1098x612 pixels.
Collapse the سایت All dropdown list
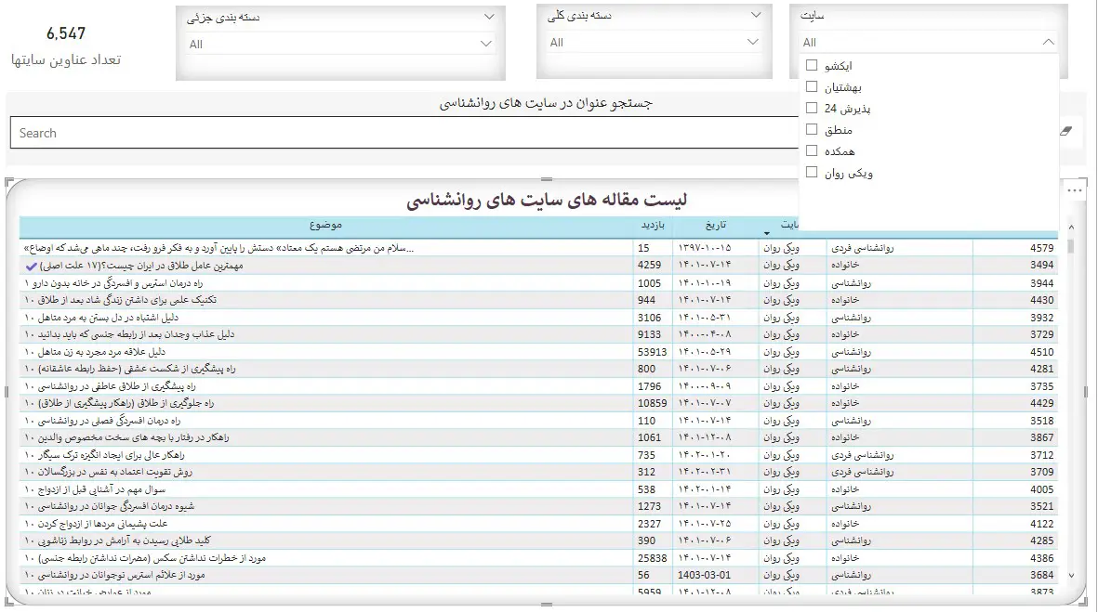(1048, 42)
